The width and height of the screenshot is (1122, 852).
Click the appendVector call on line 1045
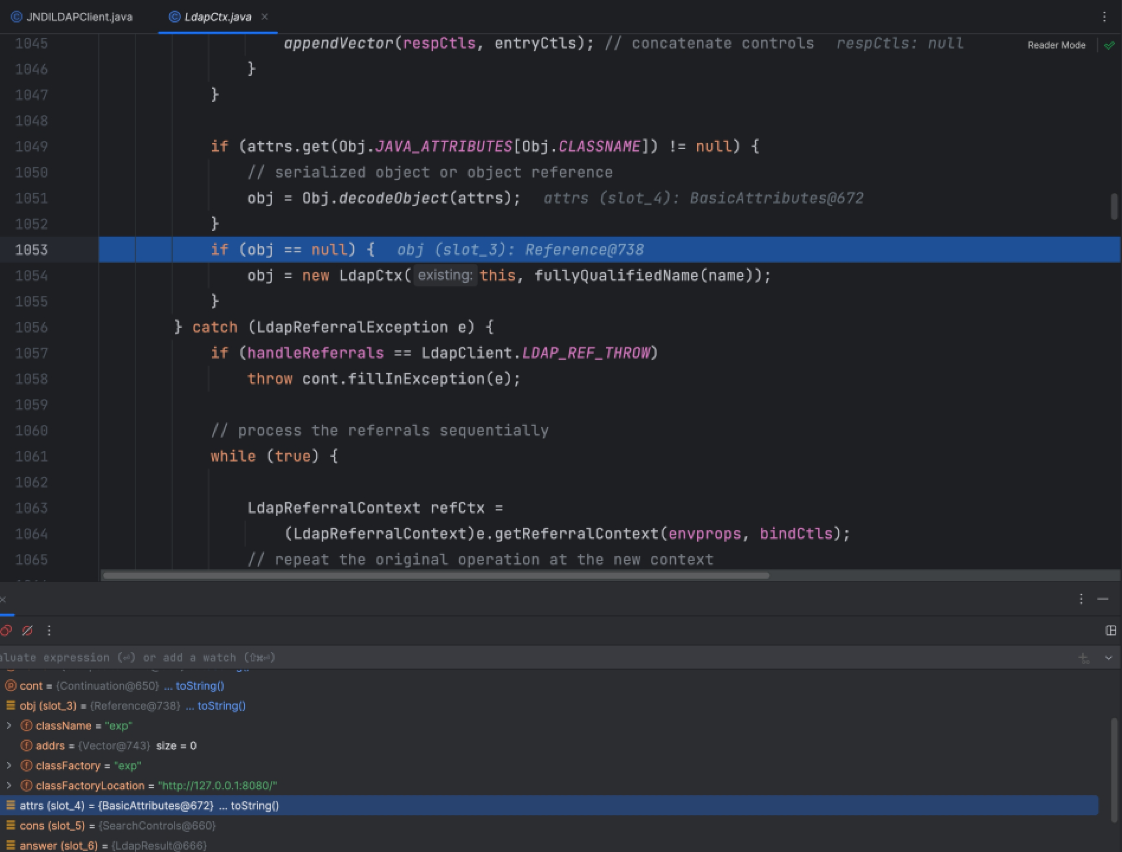[x=339, y=43]
